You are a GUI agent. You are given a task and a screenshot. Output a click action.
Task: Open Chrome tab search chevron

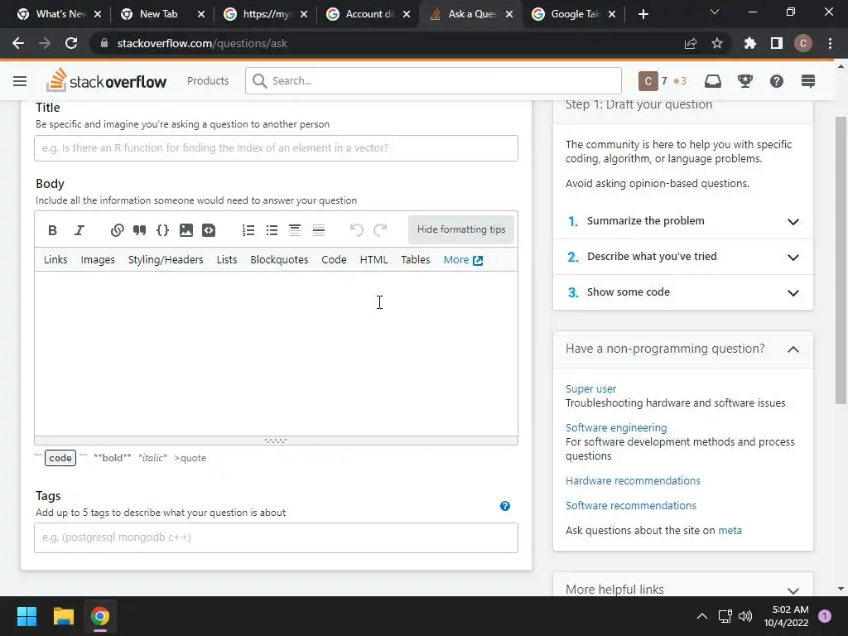[715, 12]
